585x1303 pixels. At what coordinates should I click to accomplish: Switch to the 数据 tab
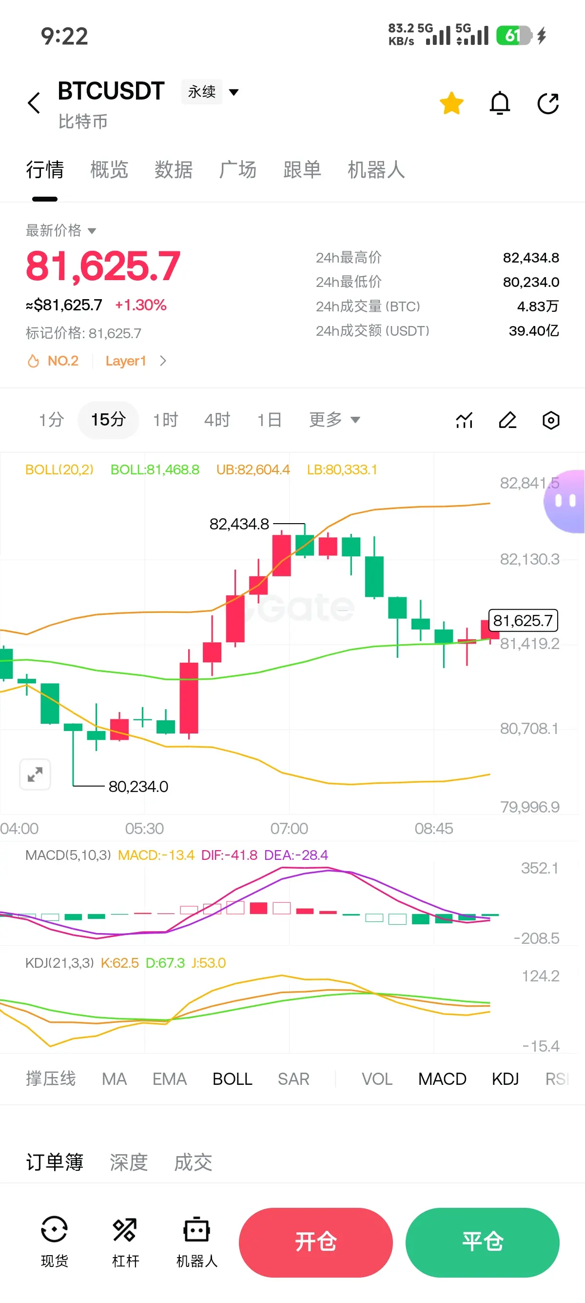coord(173,169)
